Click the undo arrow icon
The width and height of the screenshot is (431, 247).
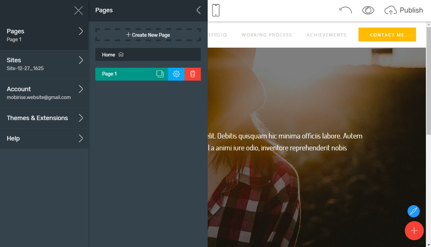pos(346,10)
